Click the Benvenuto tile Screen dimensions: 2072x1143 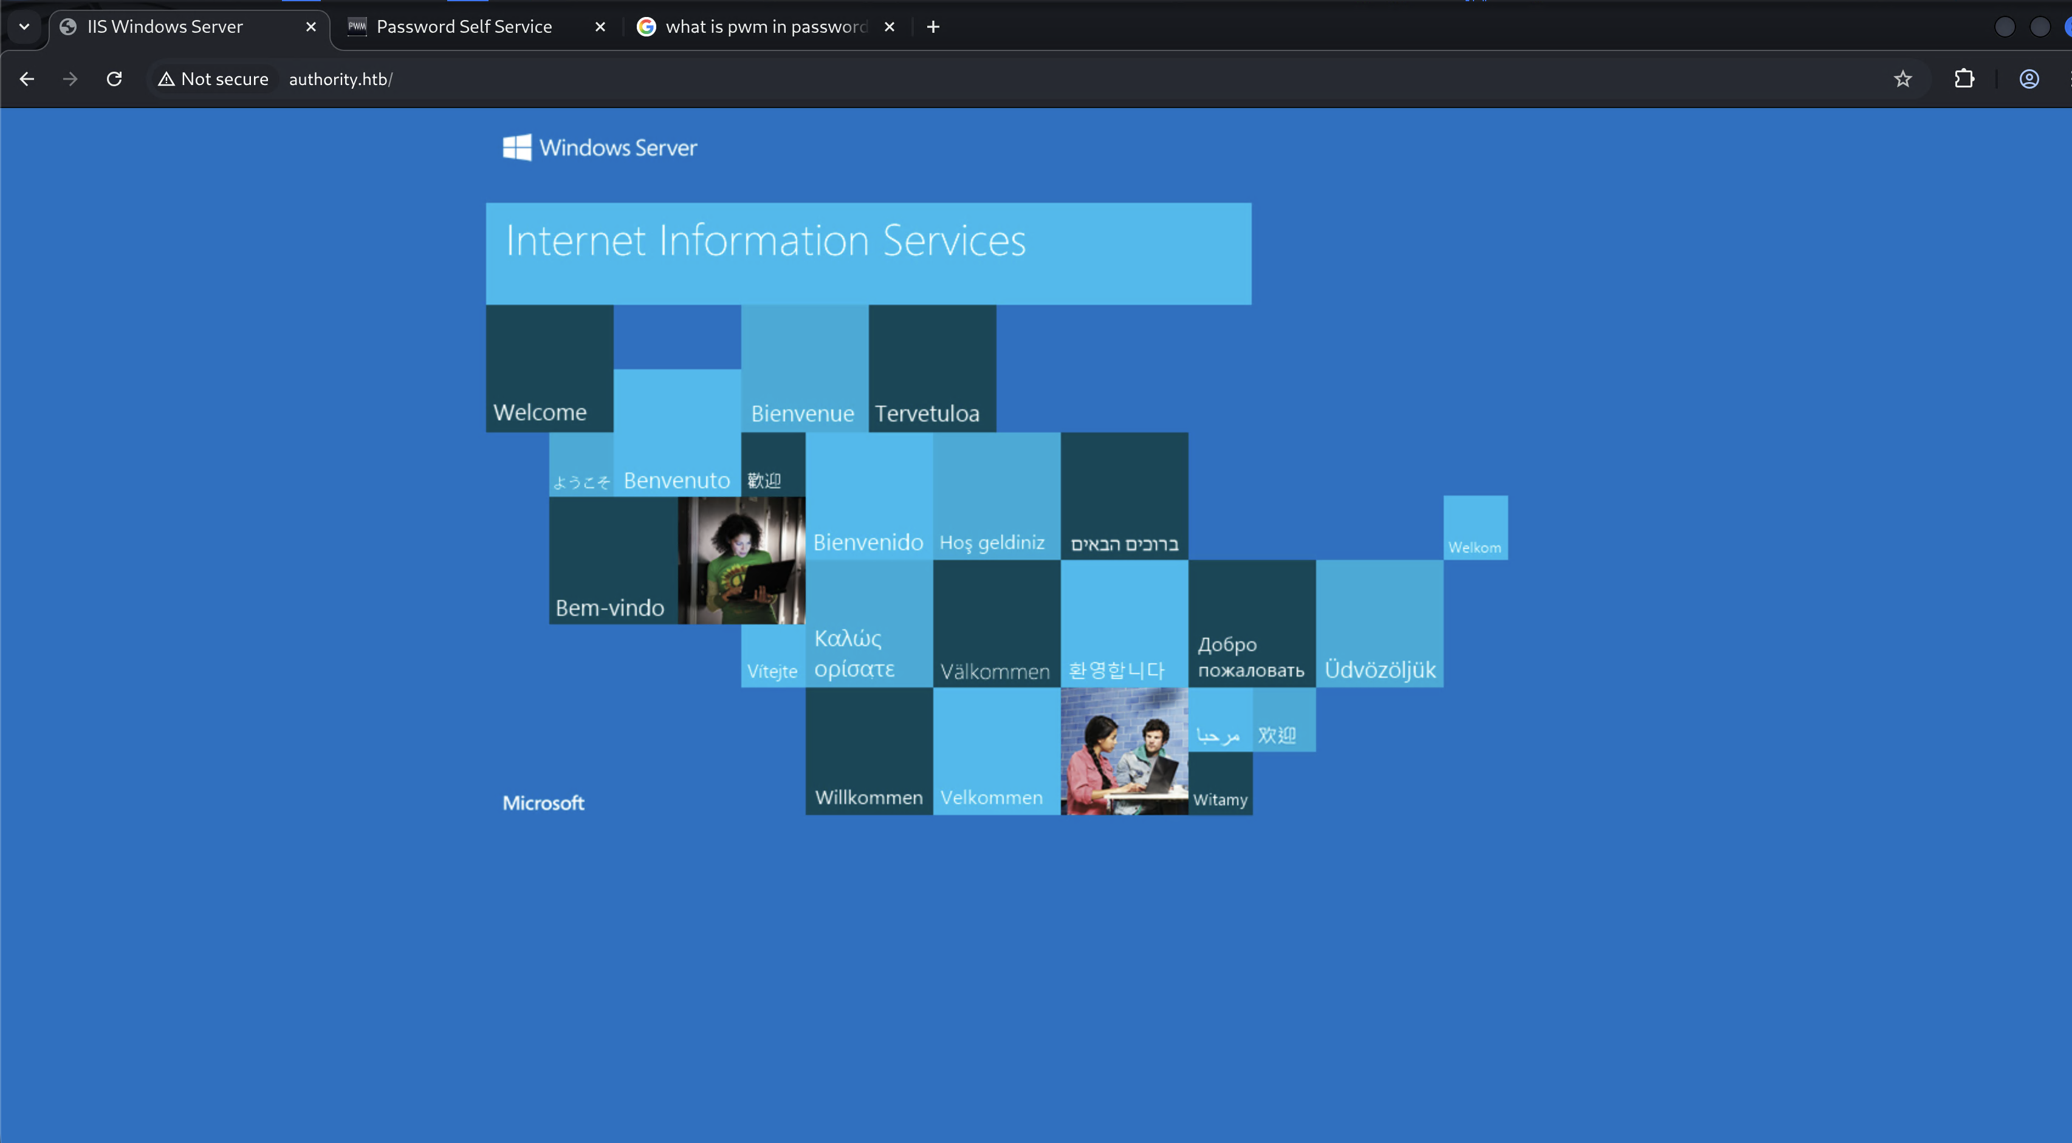coord(678,432)
